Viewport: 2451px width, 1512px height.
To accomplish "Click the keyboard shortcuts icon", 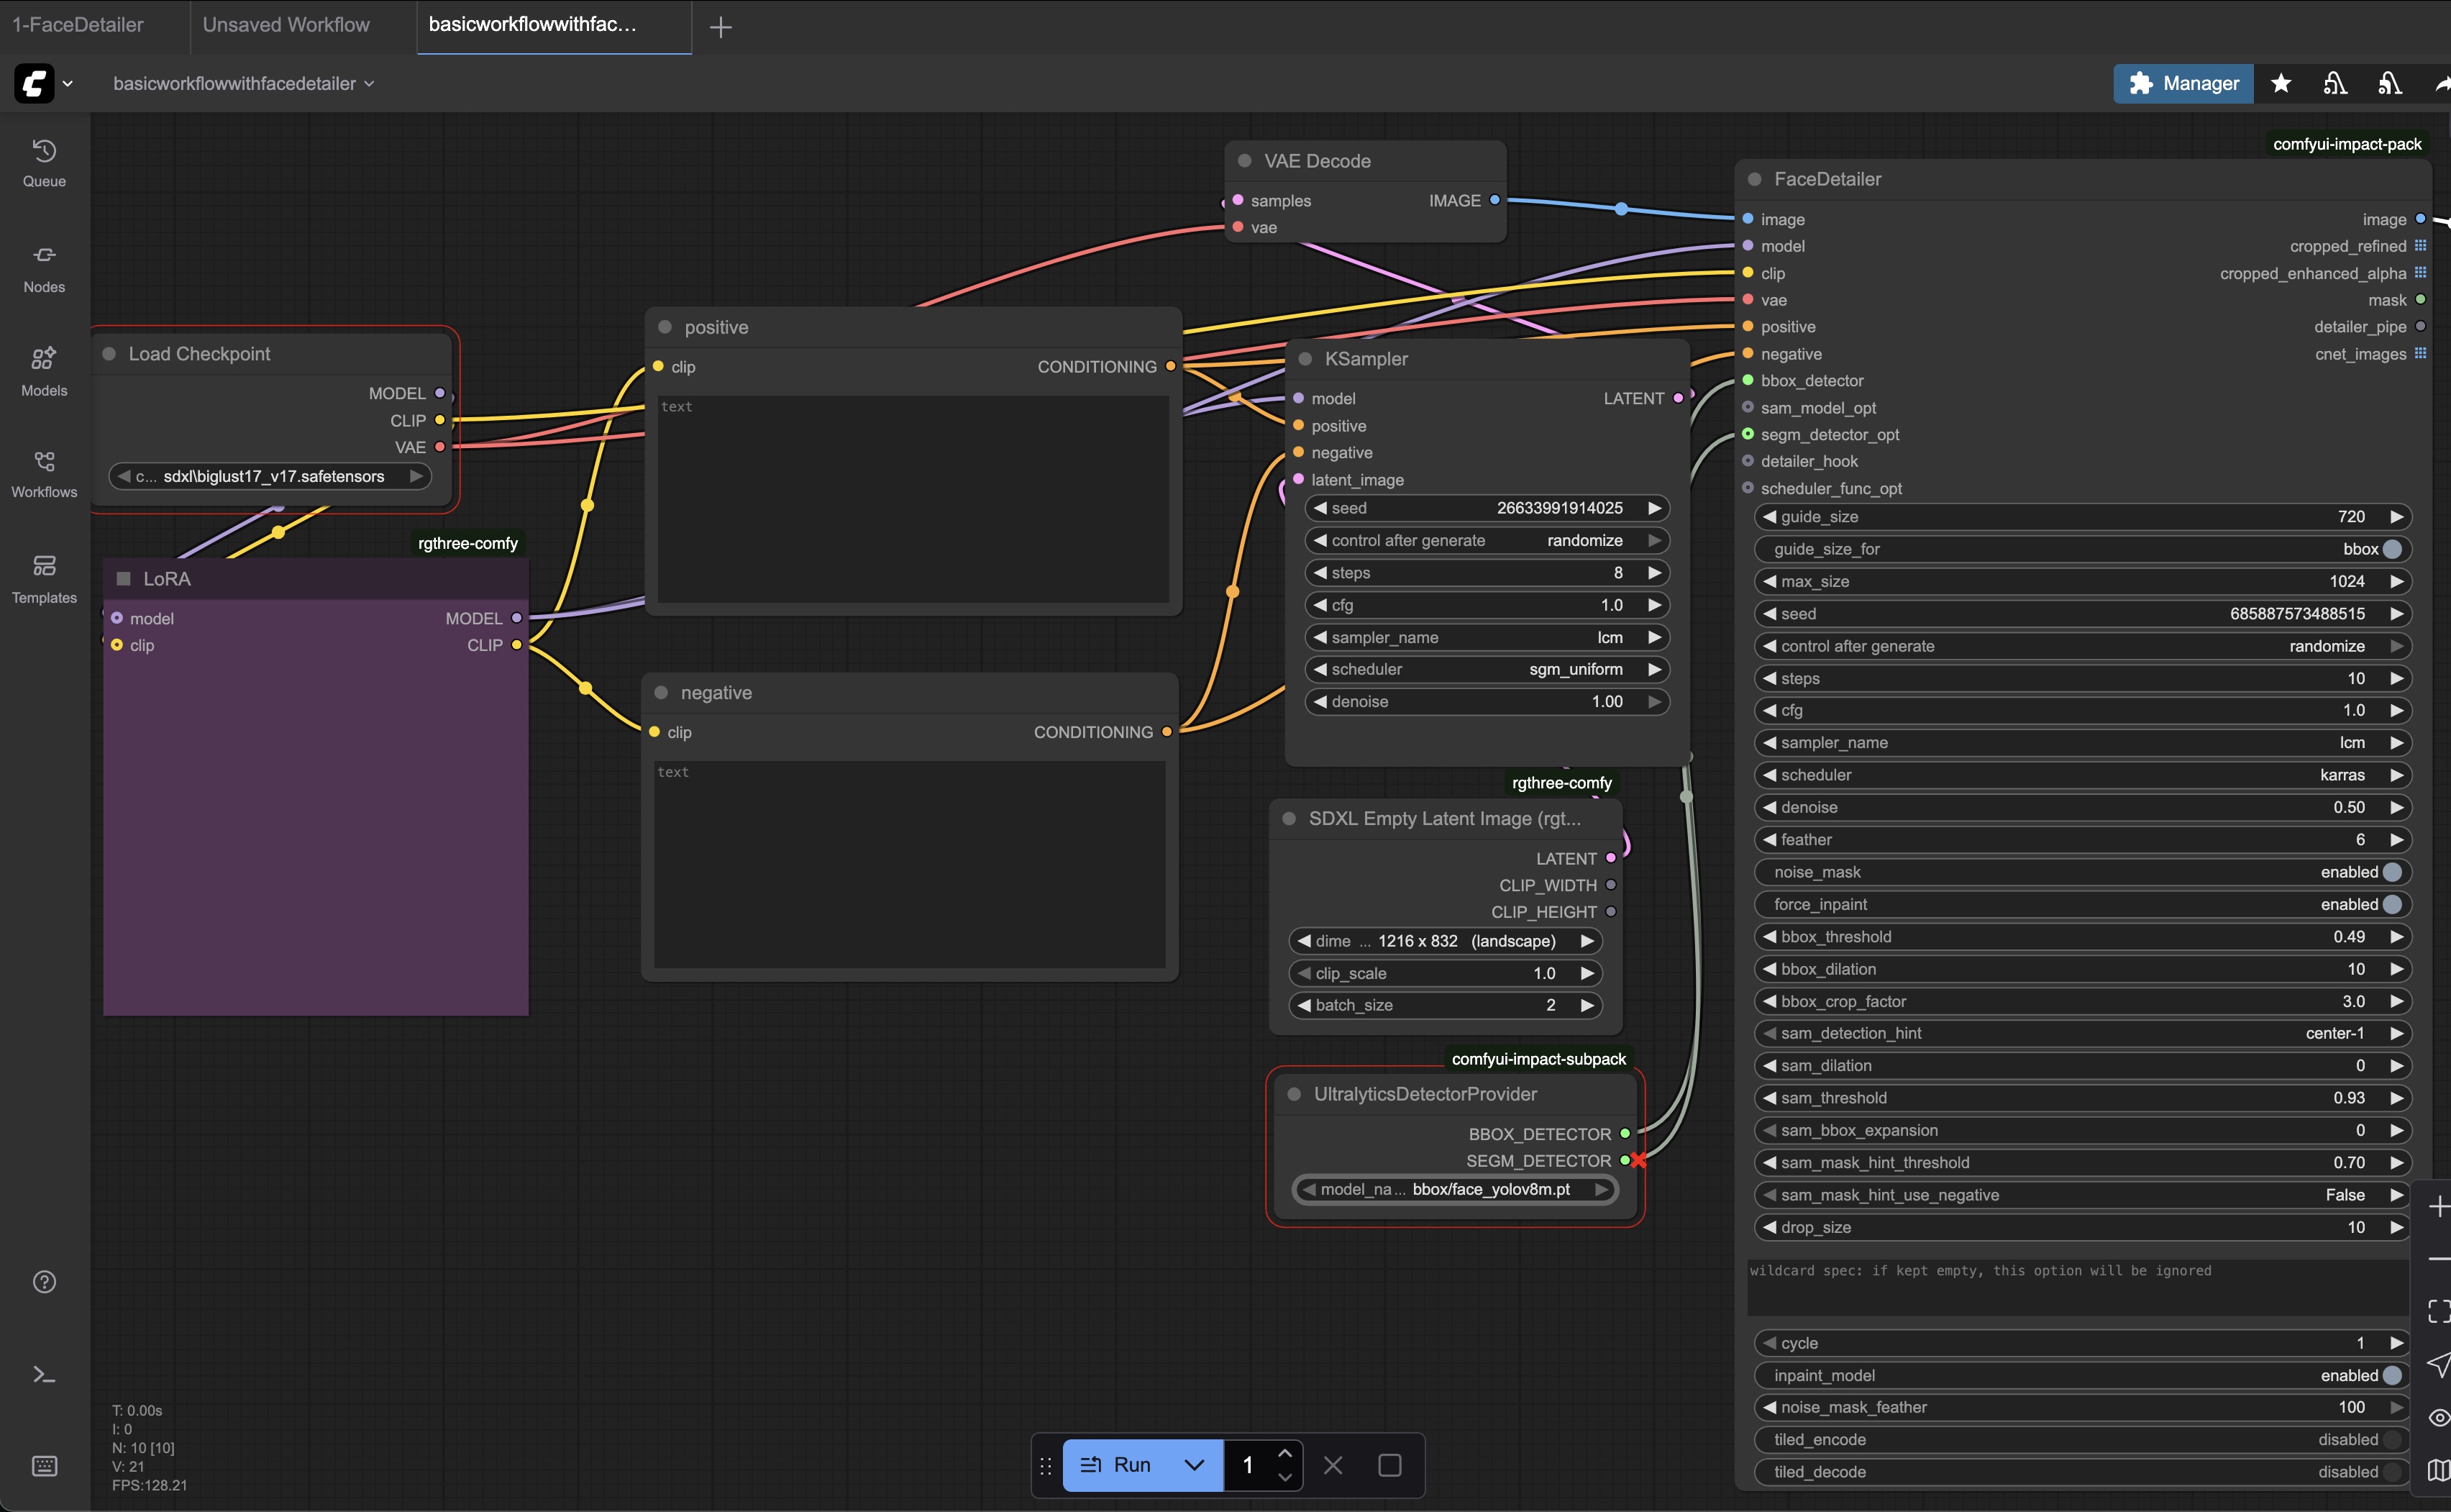I will (44, 1466).
